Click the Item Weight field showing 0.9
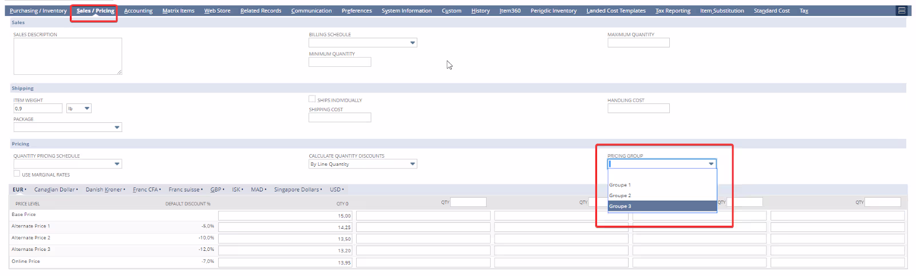 38,108
